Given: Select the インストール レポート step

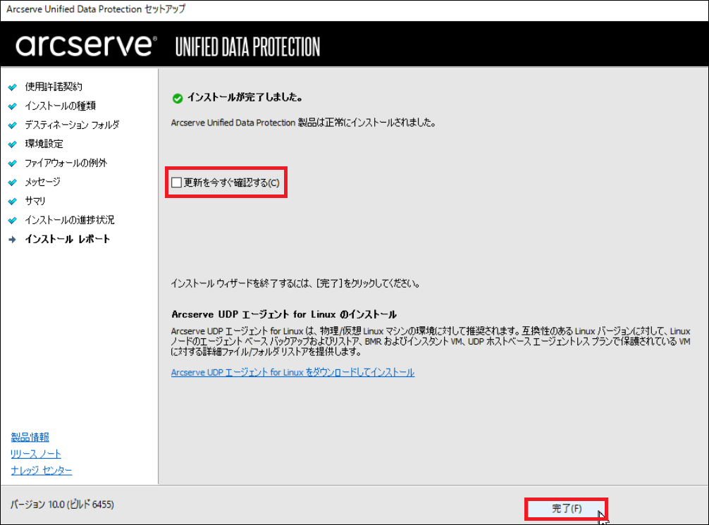Looking at the screenshot, I should coord(68,239).
